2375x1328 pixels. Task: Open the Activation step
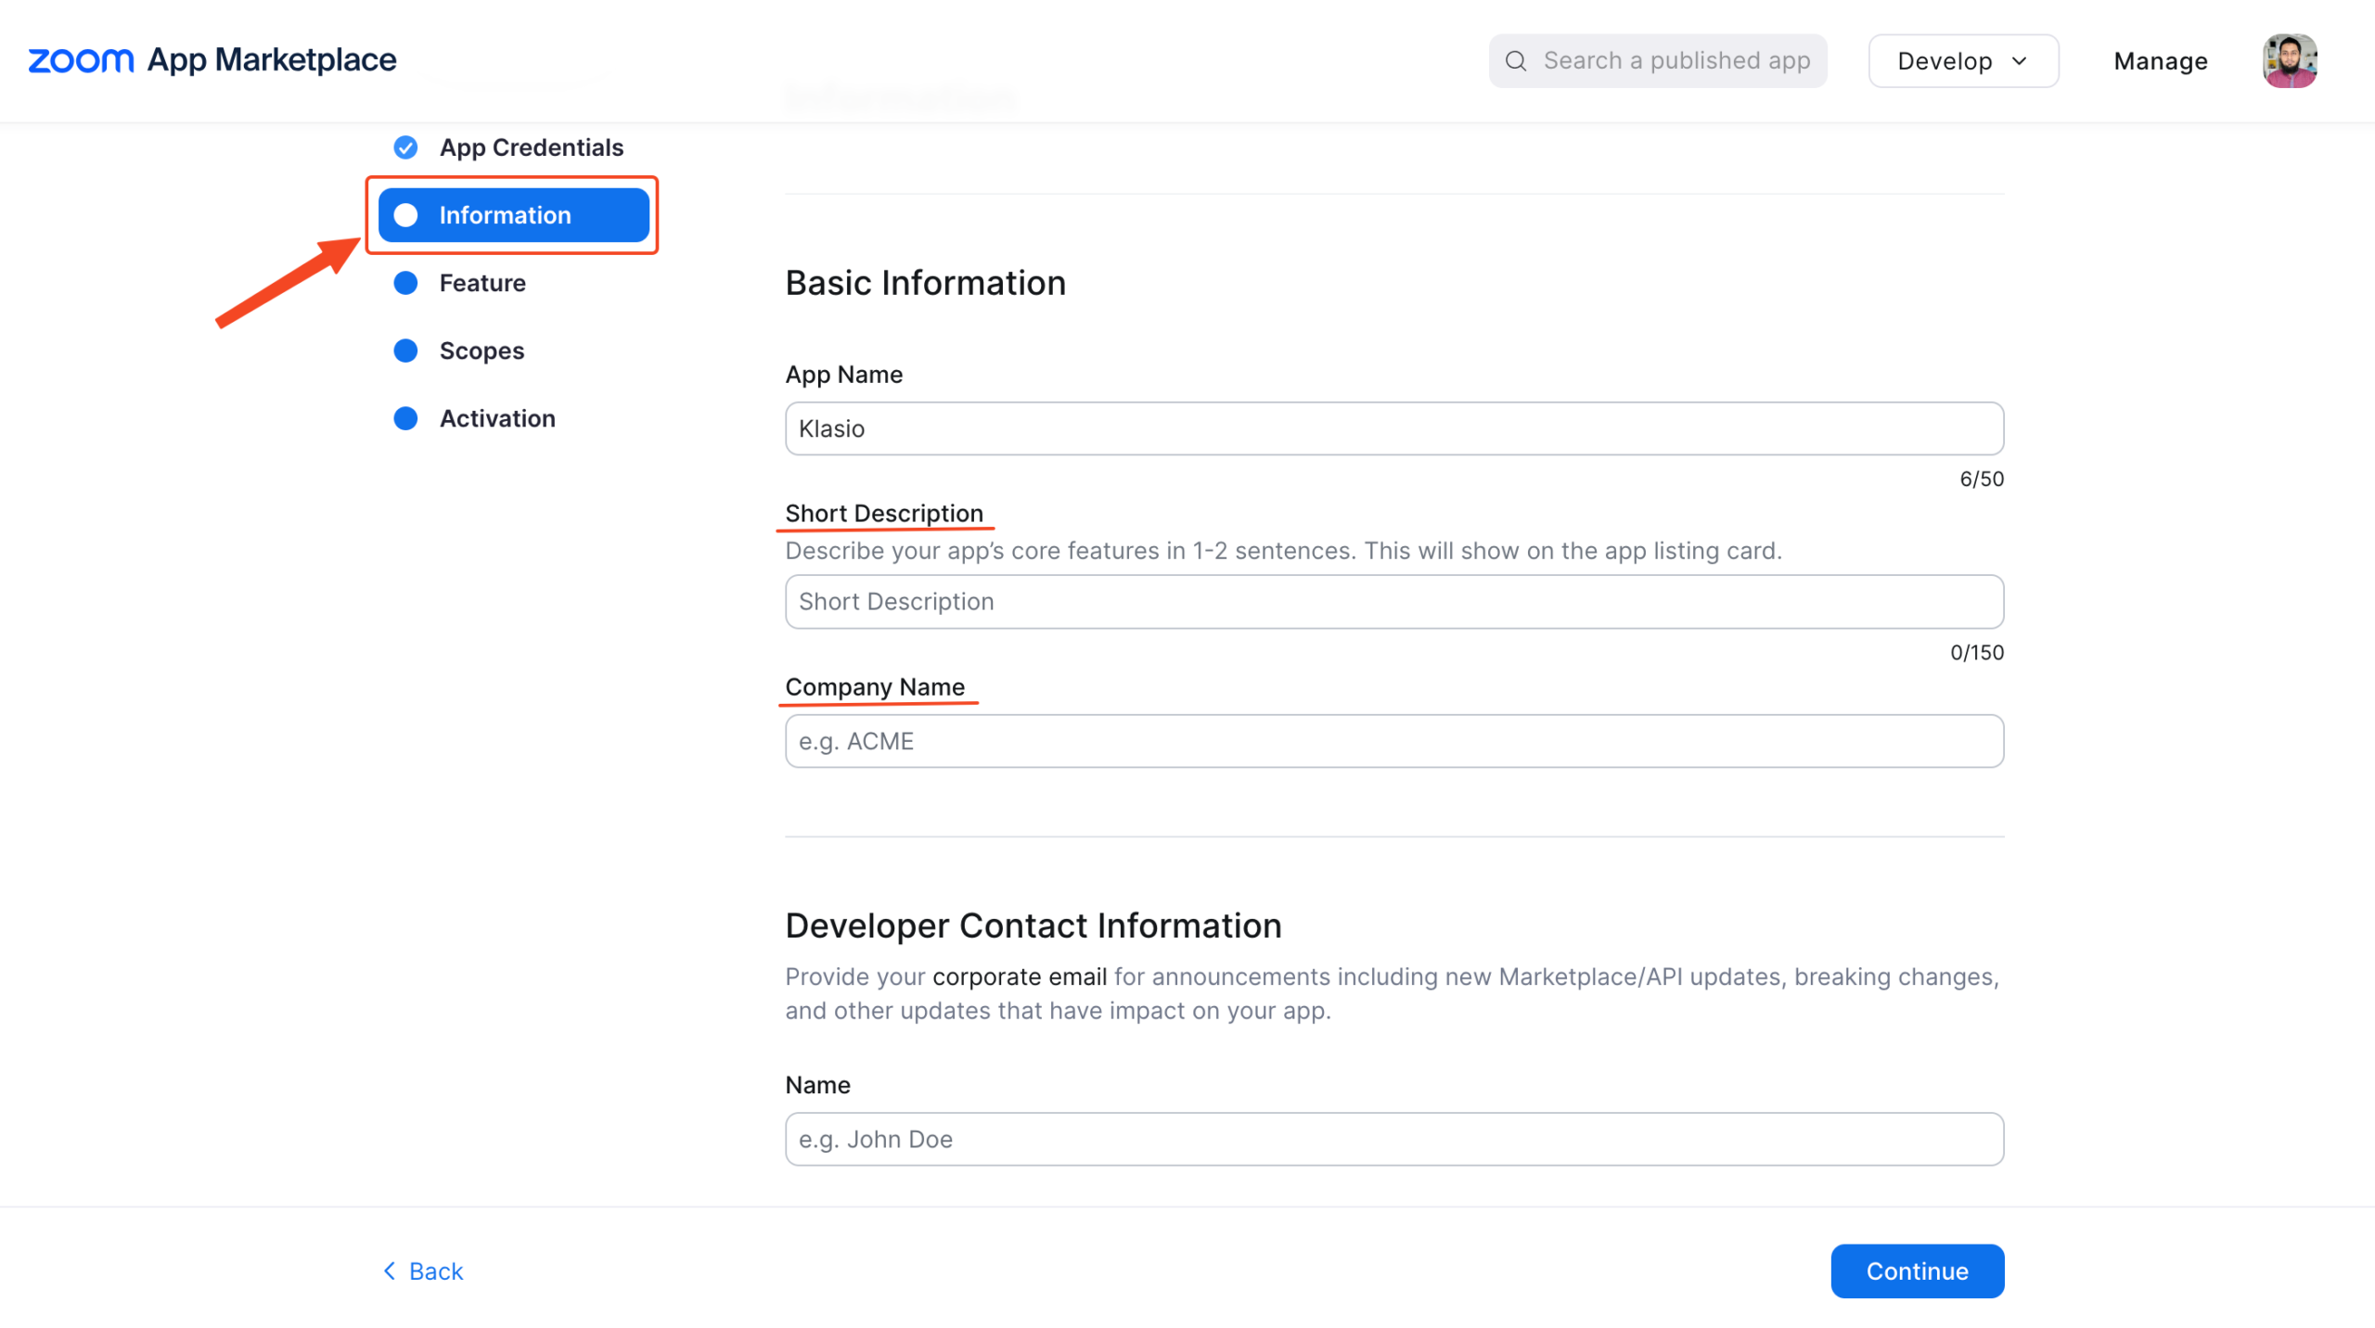click(x=497, y=418)
